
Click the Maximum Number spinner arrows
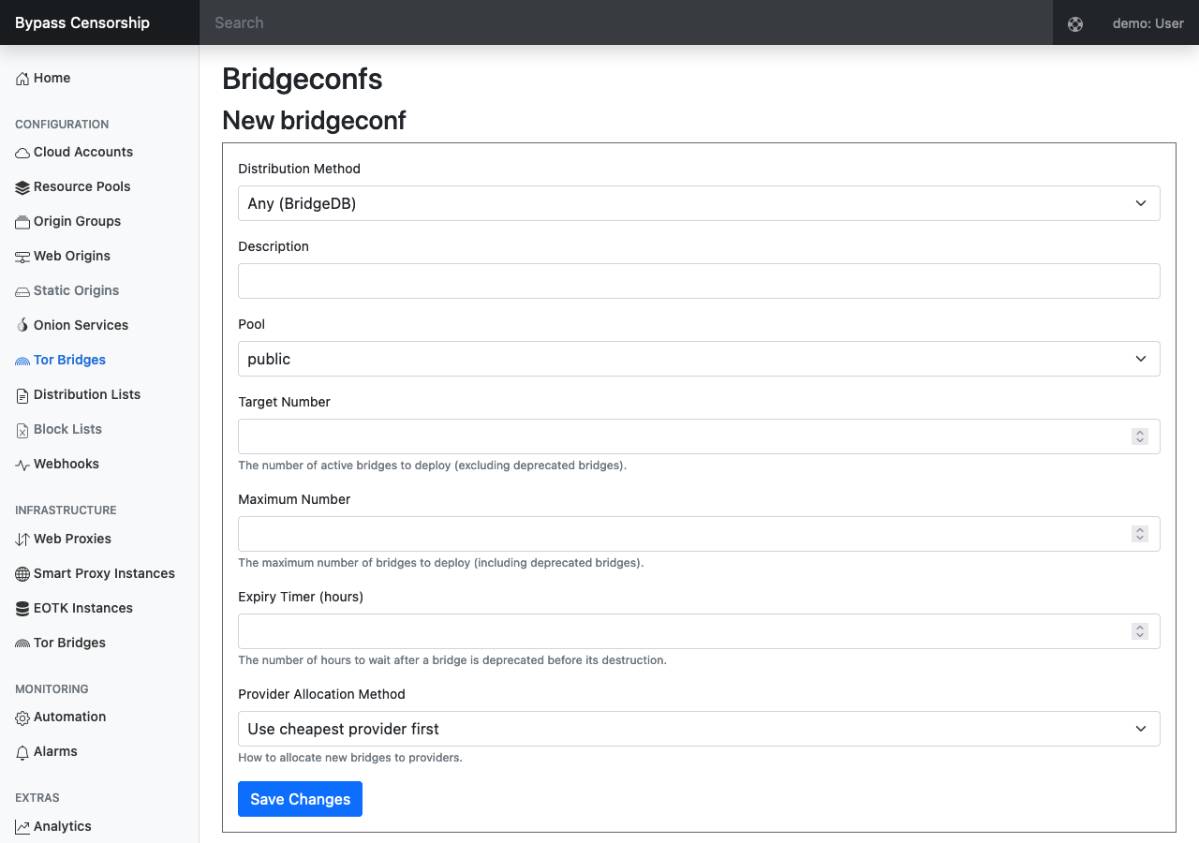coord(1140,534)
